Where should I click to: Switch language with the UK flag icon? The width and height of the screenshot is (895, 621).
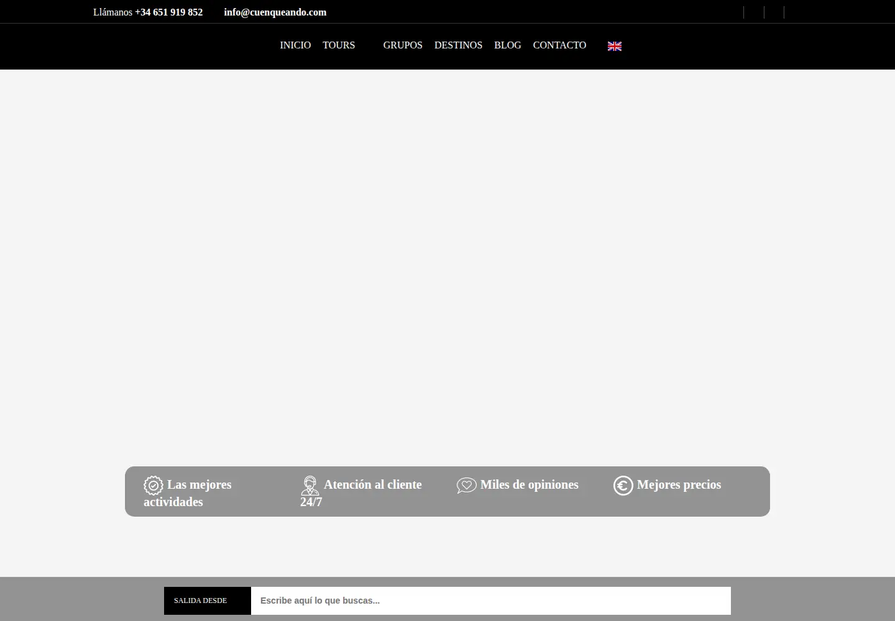pyautogui.click(x=615, y=46)
